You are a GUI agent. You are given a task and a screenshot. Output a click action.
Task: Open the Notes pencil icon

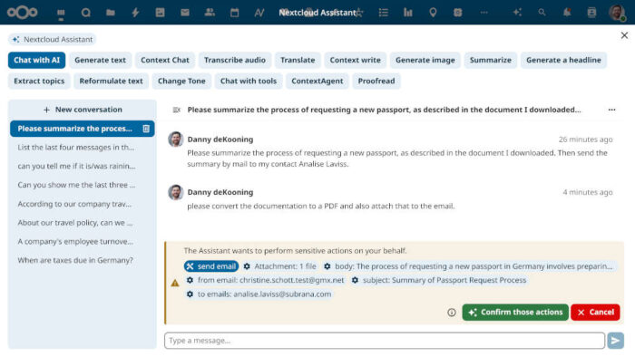[259, 13]
